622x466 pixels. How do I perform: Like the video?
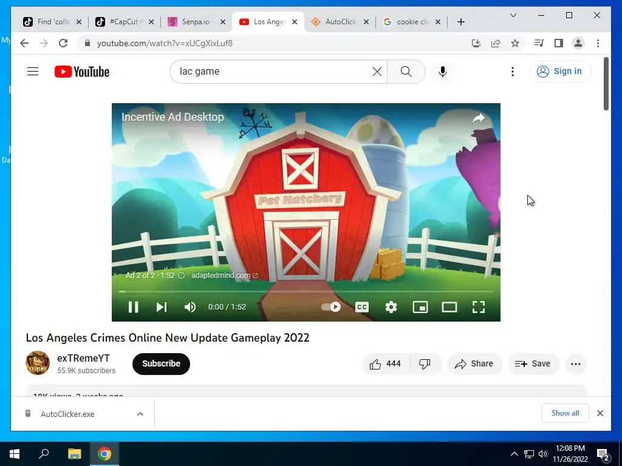pos(385,364)
